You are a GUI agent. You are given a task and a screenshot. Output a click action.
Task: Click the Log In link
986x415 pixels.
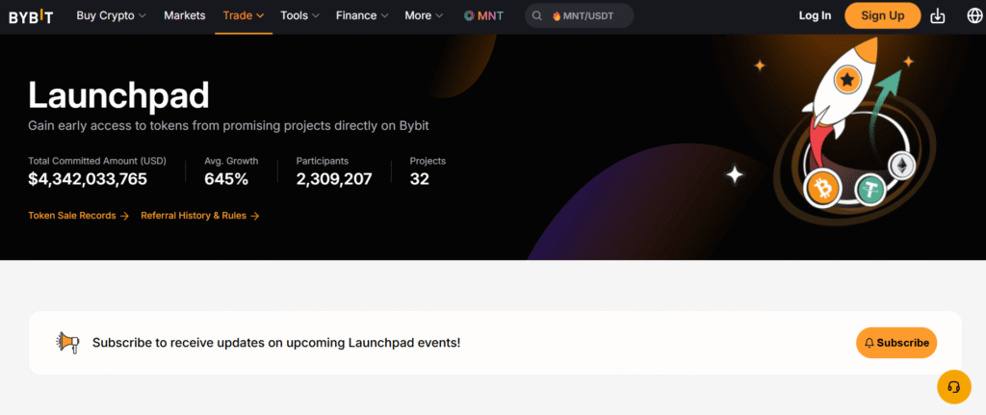(815, 15)
